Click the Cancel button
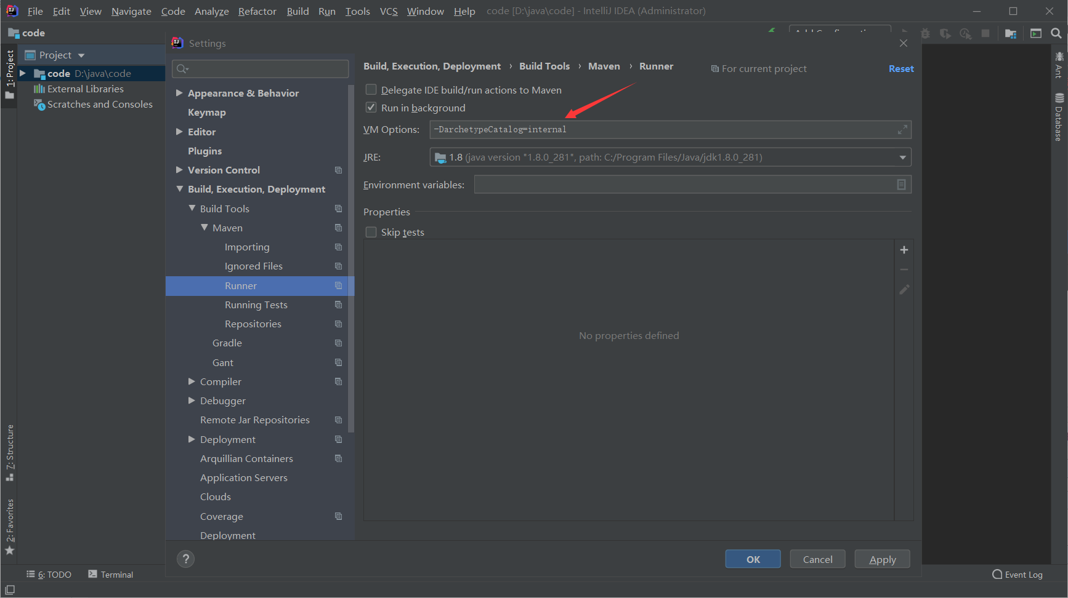This screenshot has width=1068, height=598. click(817, 559)
